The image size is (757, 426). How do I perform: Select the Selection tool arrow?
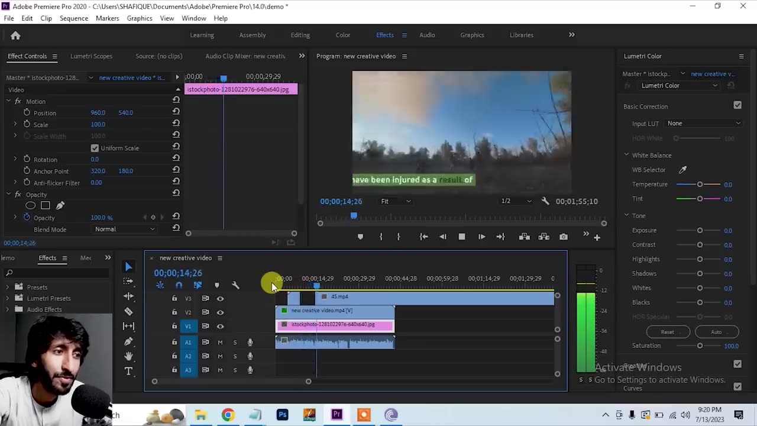pyautogui.click(x=128, y=267)
